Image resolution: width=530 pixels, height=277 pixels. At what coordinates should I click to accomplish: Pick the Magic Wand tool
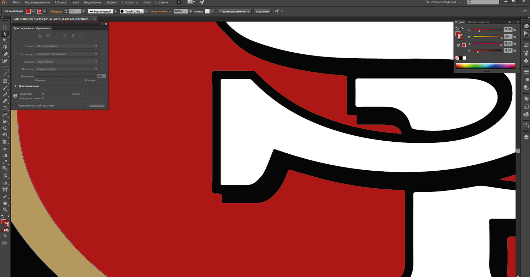pos(5,41)
